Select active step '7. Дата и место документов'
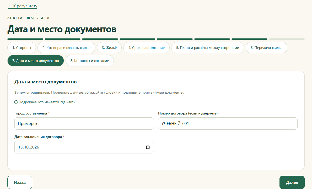This screenshot has width=312, height=189. coord(36,61)
